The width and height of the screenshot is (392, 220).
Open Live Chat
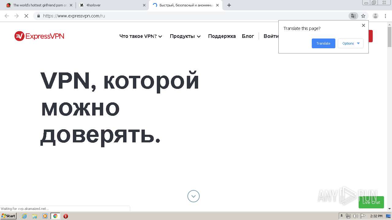(x=371, y=202)
